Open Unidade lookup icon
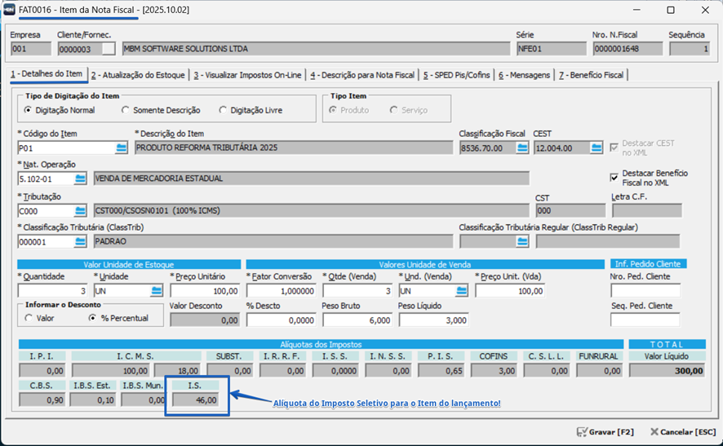The image size is (723, 446). 156,290
